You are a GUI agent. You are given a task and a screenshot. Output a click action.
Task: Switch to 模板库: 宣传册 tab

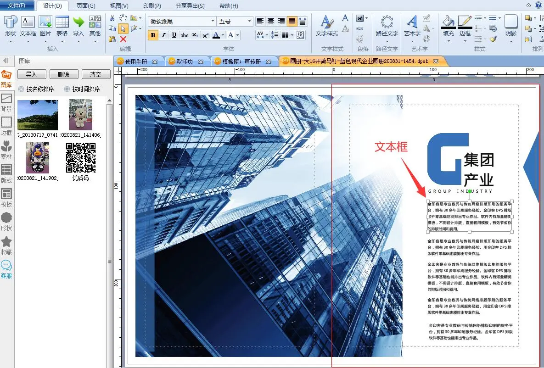coord(241,61)
